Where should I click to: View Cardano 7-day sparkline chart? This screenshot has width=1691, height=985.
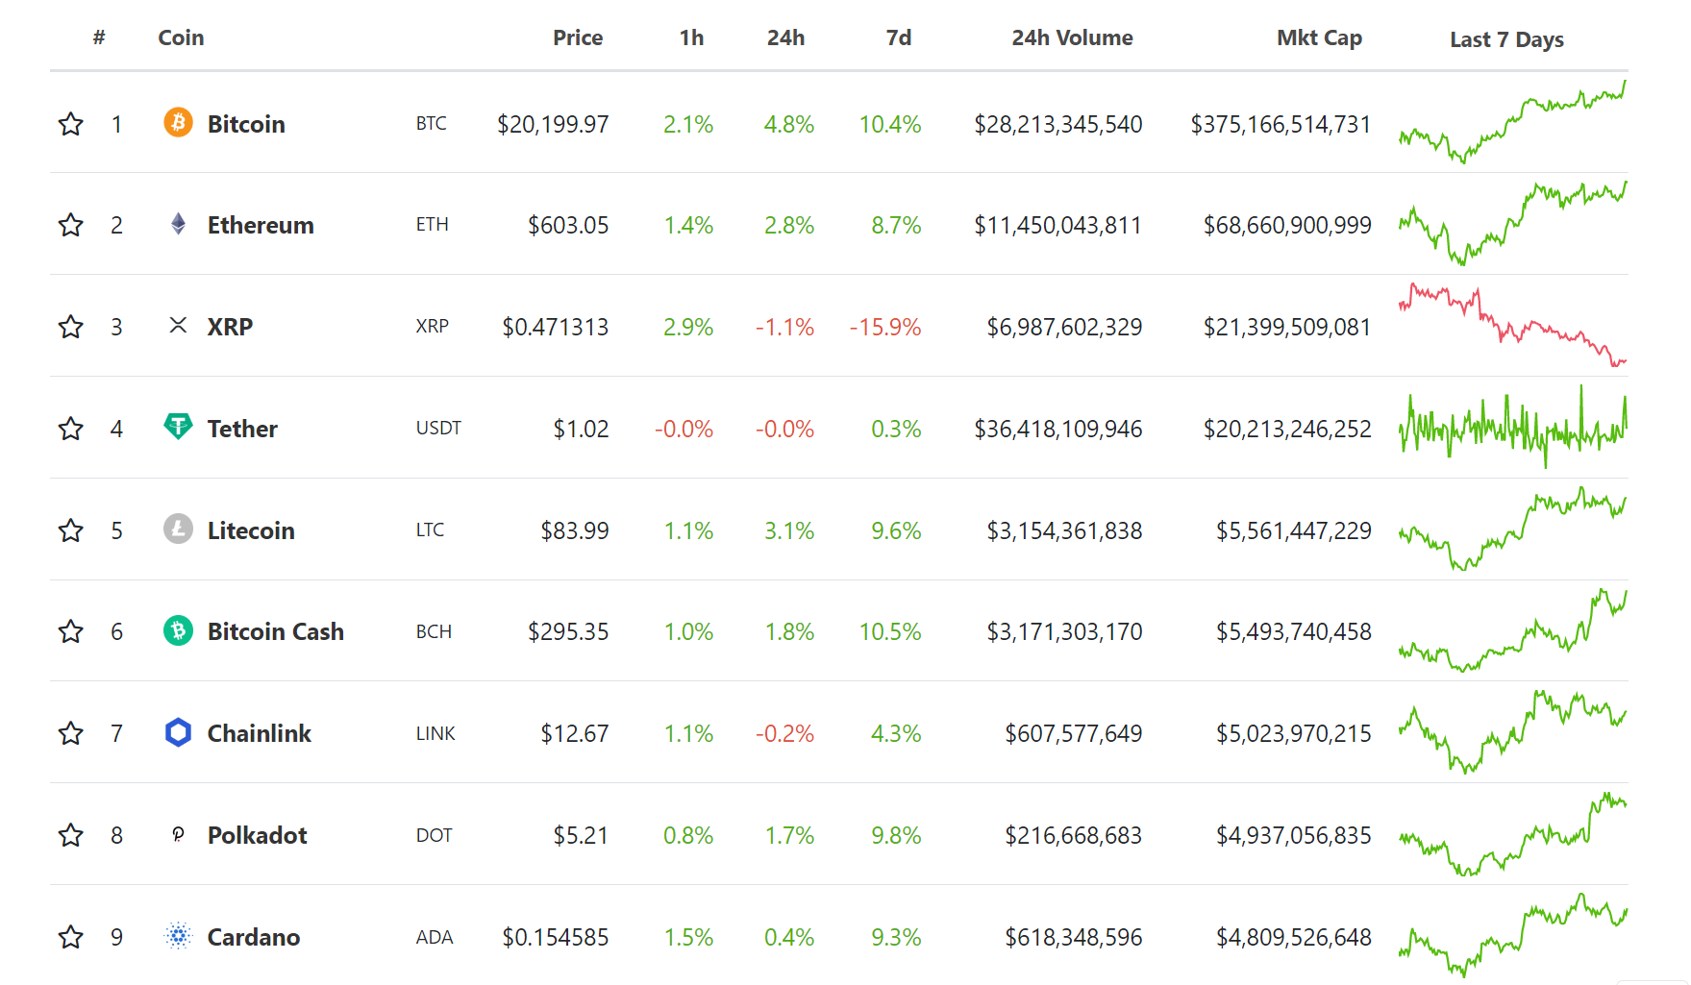coord(1513,935)
